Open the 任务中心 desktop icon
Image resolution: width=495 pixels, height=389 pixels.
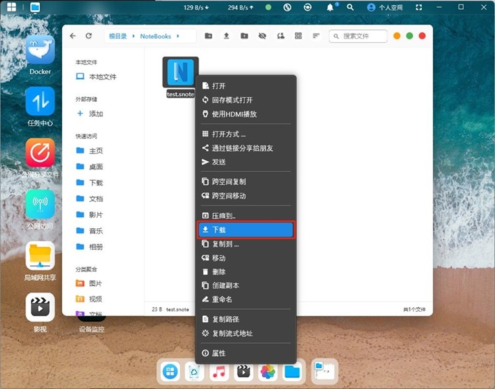(x=40, y=102)
